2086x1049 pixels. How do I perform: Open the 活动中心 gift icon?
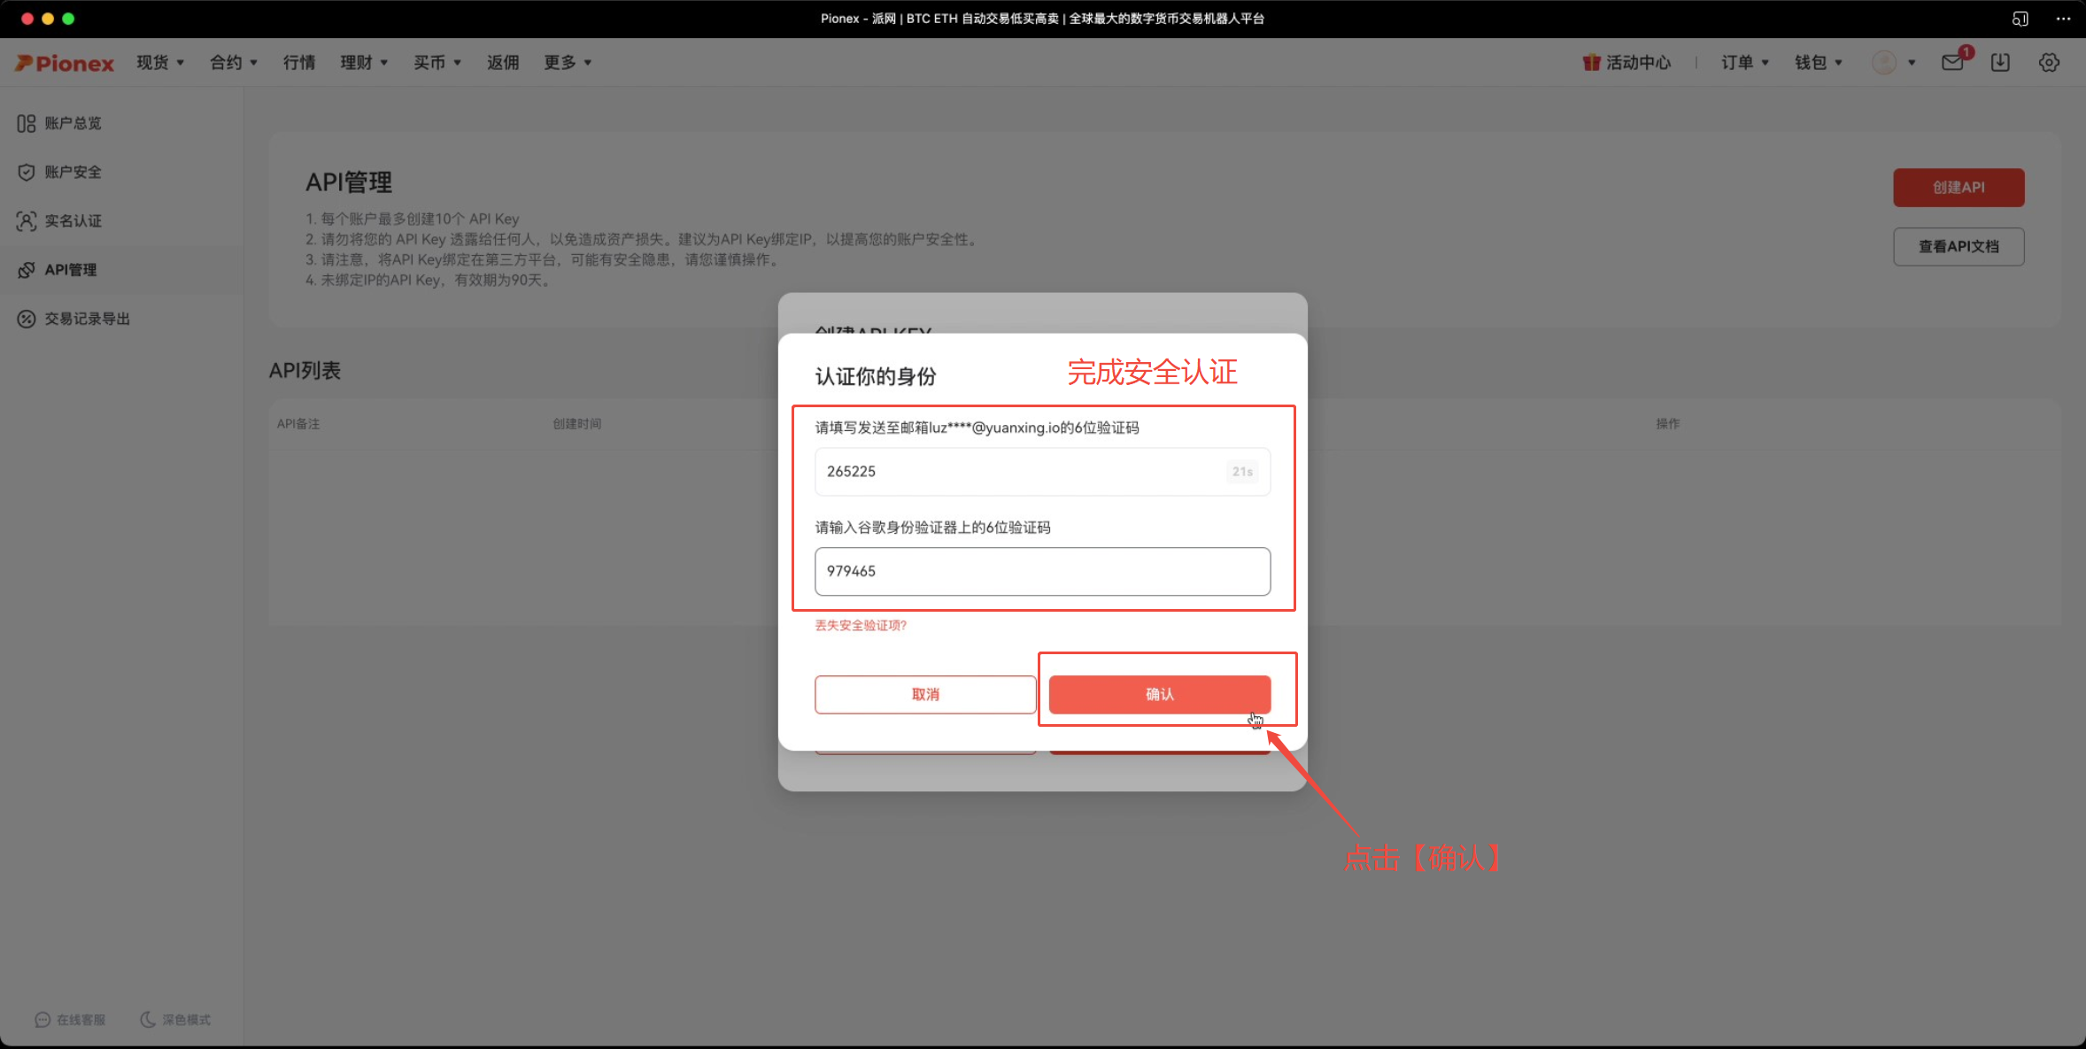[1589, 62]
